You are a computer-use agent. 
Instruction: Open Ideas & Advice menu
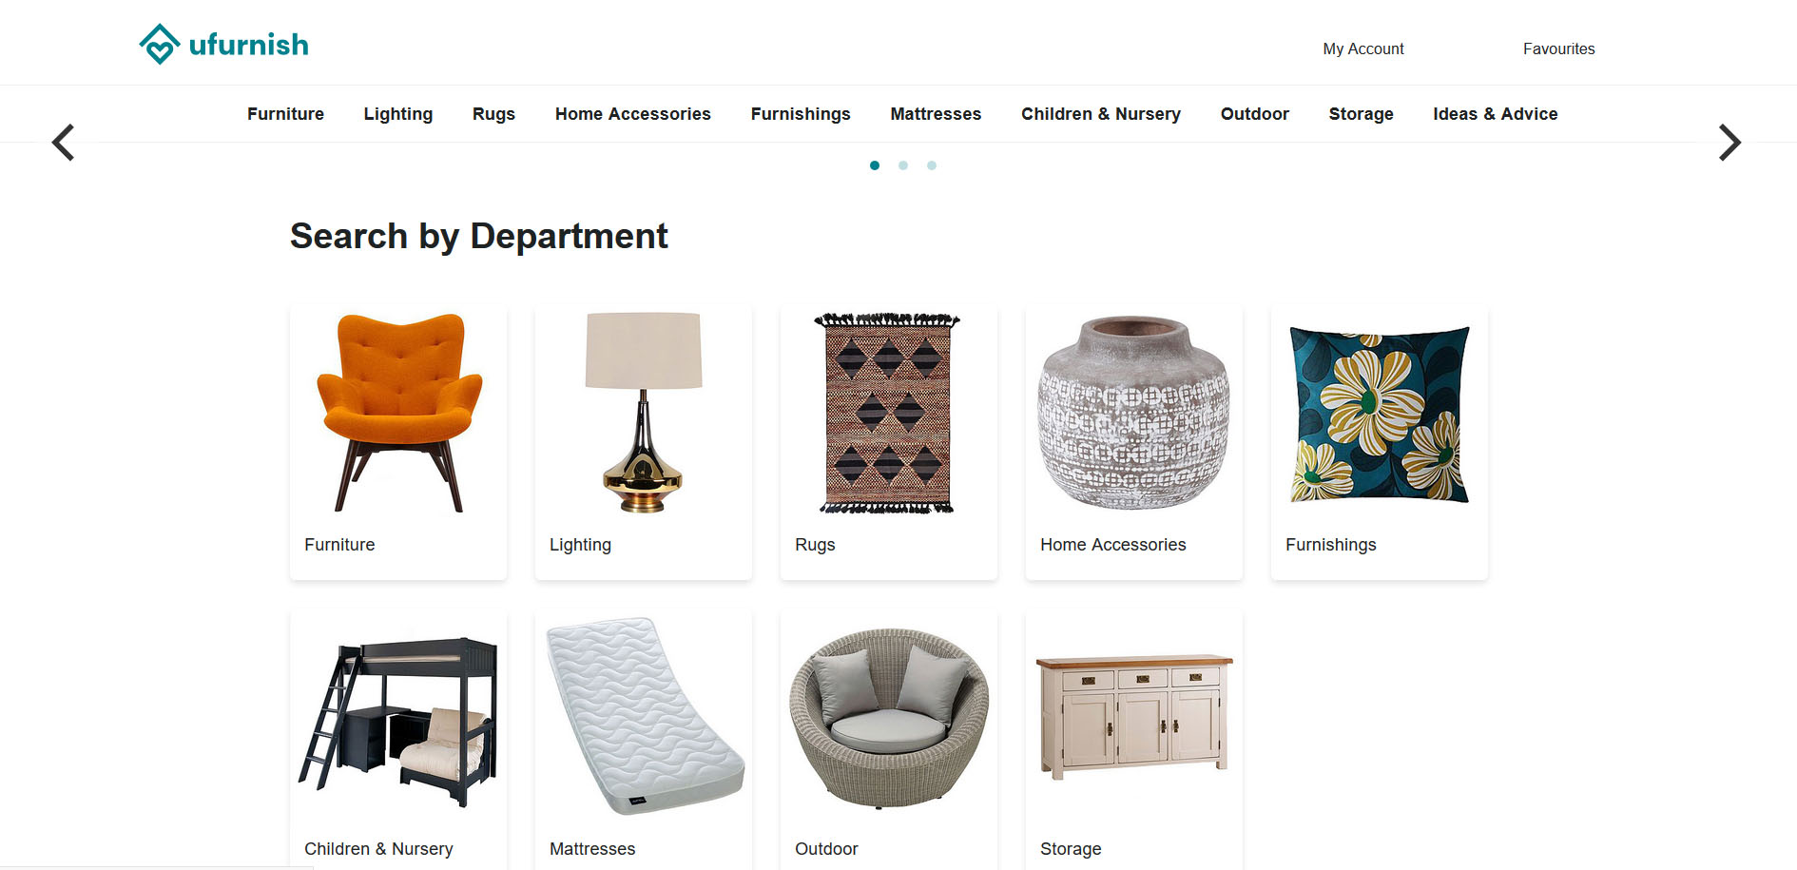pyautogui.click(x=1496, y=114)
